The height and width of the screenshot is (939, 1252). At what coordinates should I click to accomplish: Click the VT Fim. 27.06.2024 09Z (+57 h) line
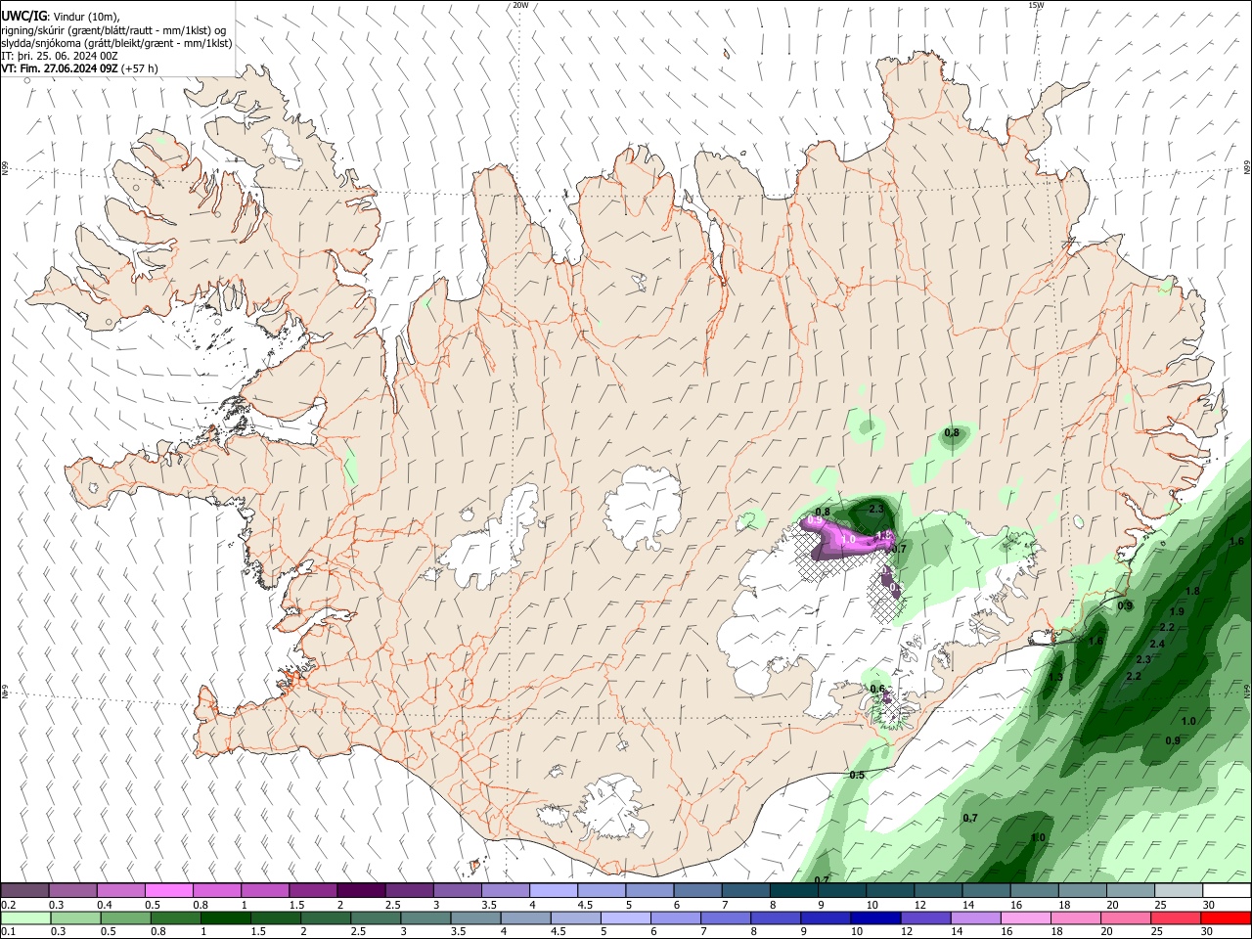point(79,68)
